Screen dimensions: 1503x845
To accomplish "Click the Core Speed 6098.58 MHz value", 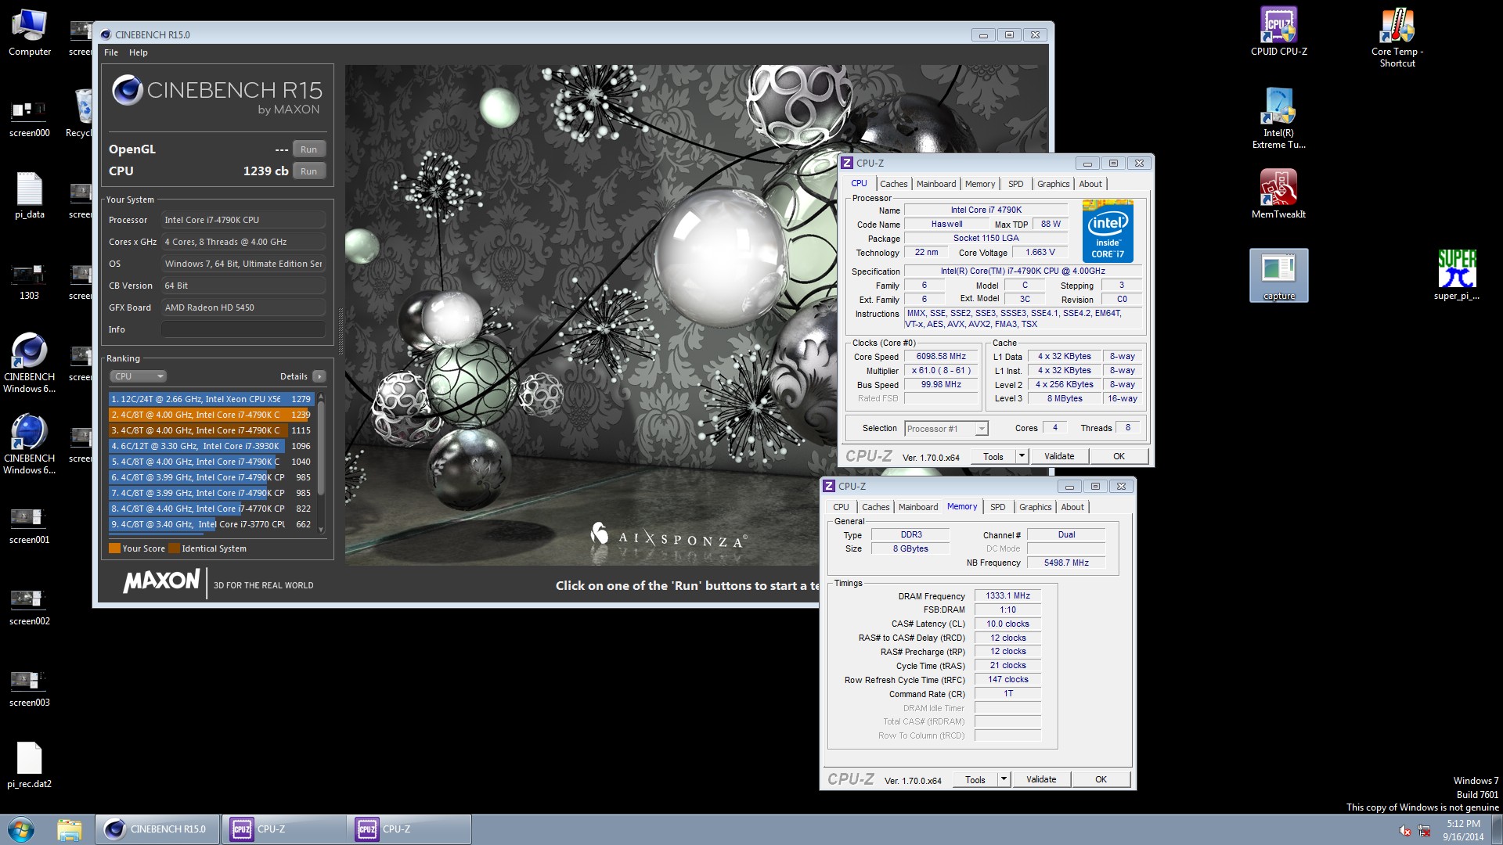I will click(941, 356).
